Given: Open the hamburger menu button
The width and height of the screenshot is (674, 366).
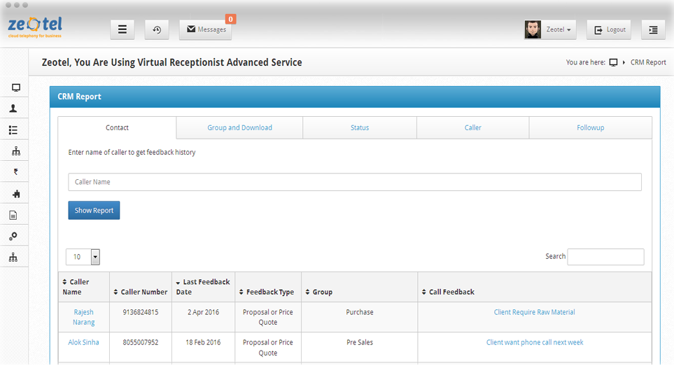Looking at the screenshot, I should point(122,29).
